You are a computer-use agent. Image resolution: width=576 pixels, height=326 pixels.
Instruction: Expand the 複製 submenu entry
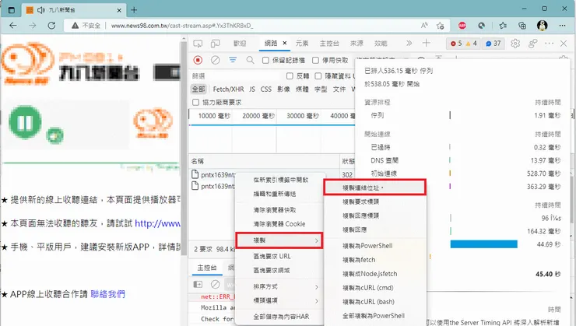[x=279, y=240]
